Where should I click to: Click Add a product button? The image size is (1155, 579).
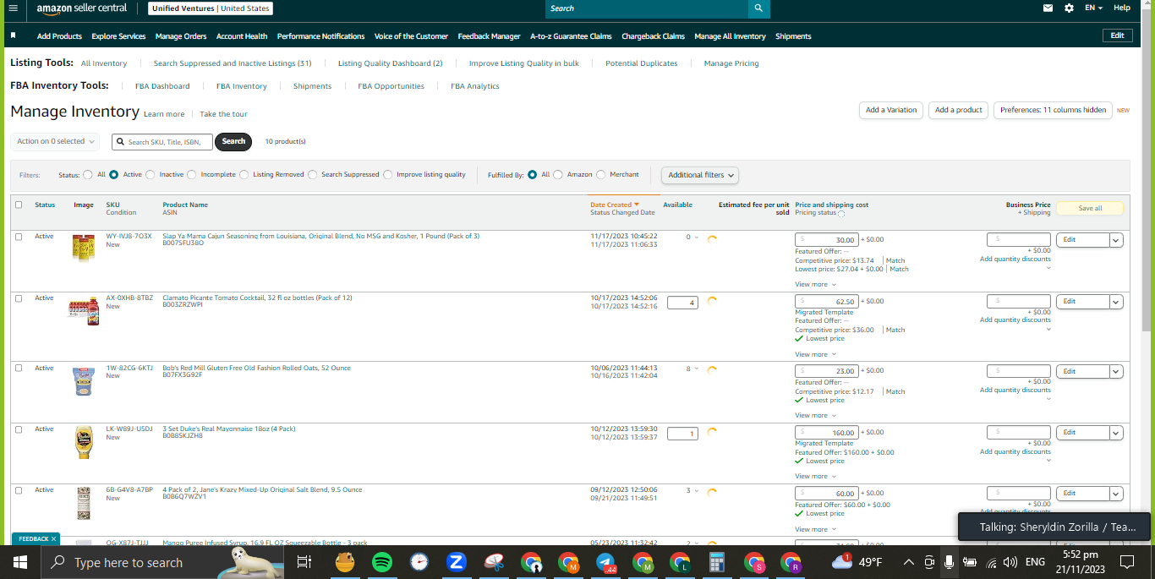click(x=958, y=110)
